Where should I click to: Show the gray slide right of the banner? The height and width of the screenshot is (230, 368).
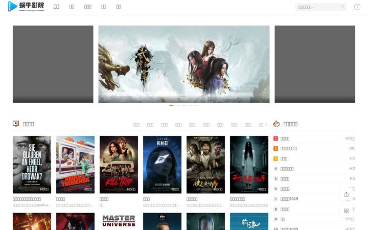point(315,64)
